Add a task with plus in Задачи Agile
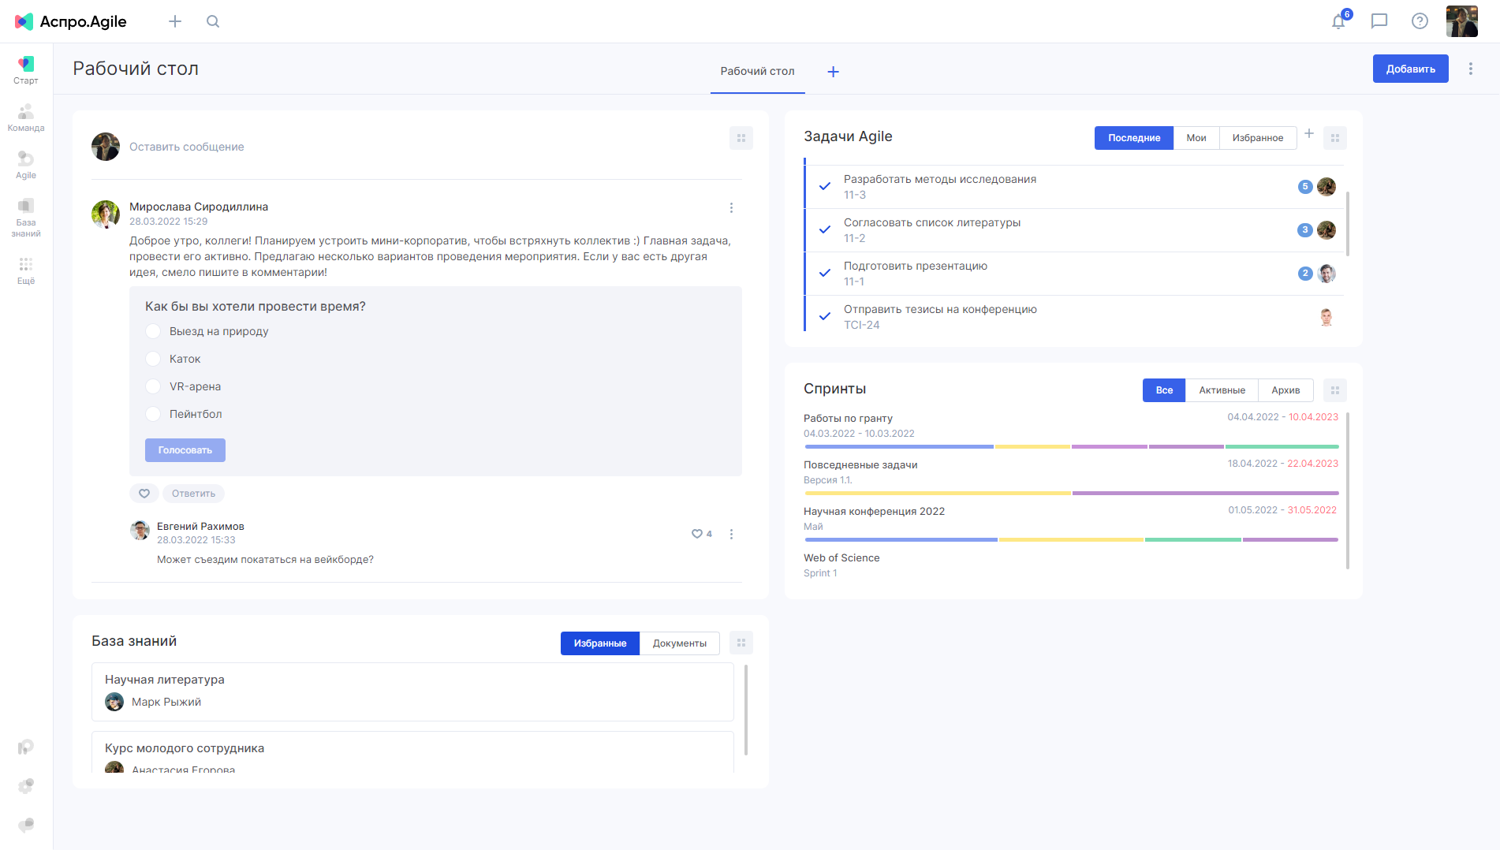Screen dimensions: 1500x850 click(1309, 133)
